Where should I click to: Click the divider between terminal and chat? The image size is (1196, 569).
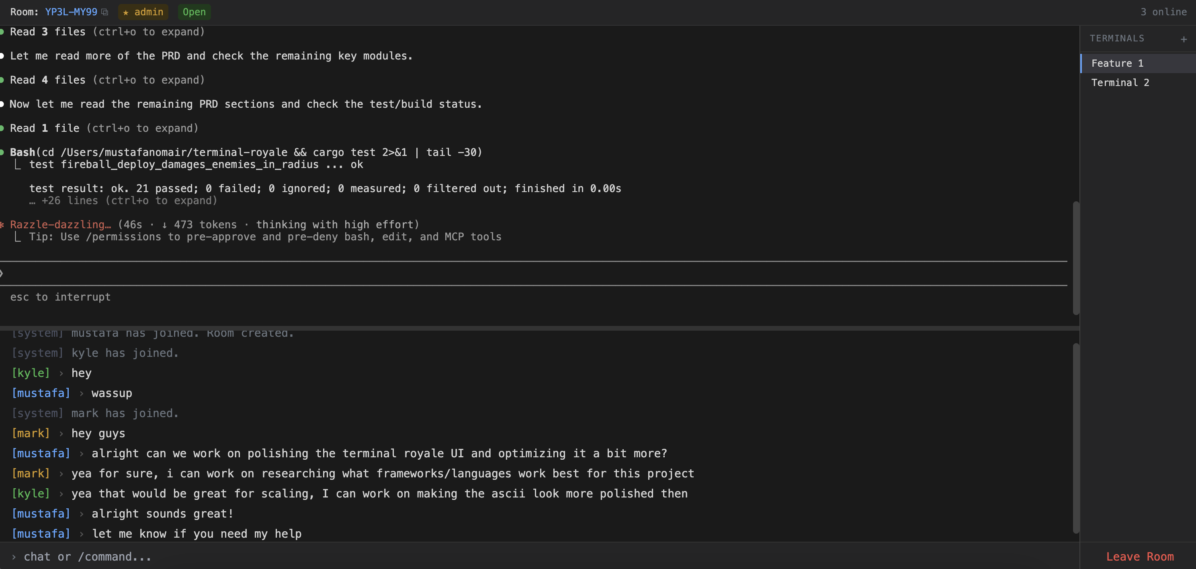539,327
